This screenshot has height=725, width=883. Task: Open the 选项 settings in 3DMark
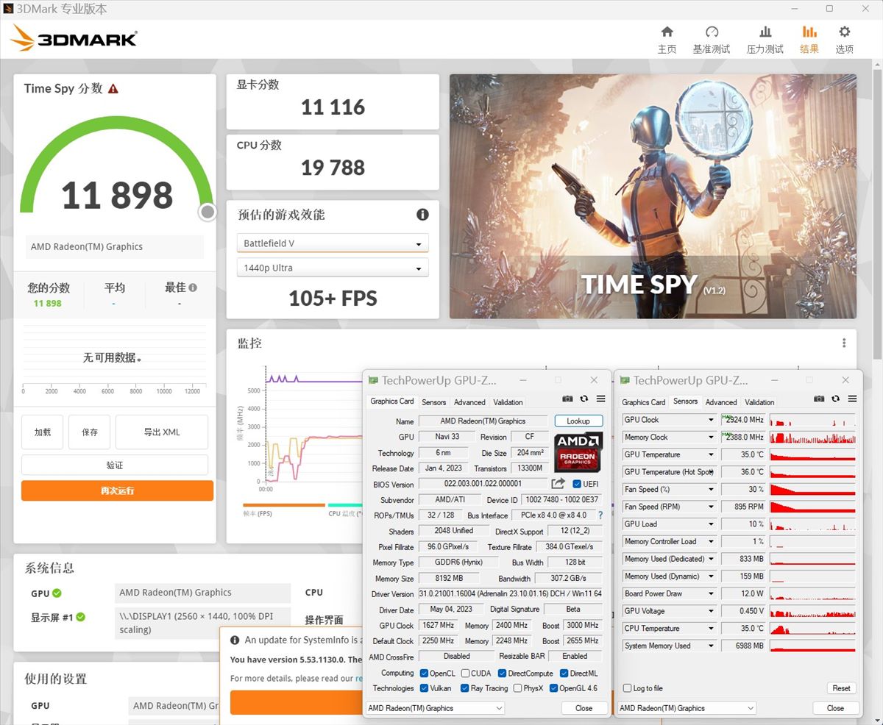pyautogui.click(x=844, y=38)
